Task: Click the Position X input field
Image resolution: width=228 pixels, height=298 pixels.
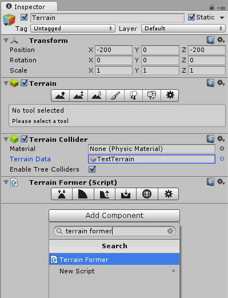Action: coord(114,50)
